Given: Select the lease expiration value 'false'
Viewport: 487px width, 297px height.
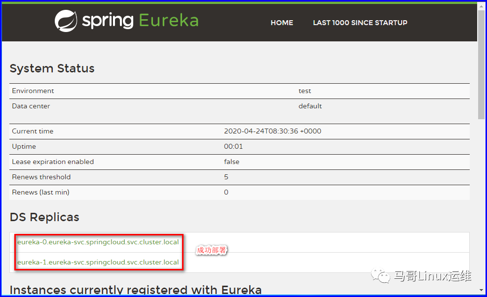Looking at the screenshot, I should [x=232, y=162].
